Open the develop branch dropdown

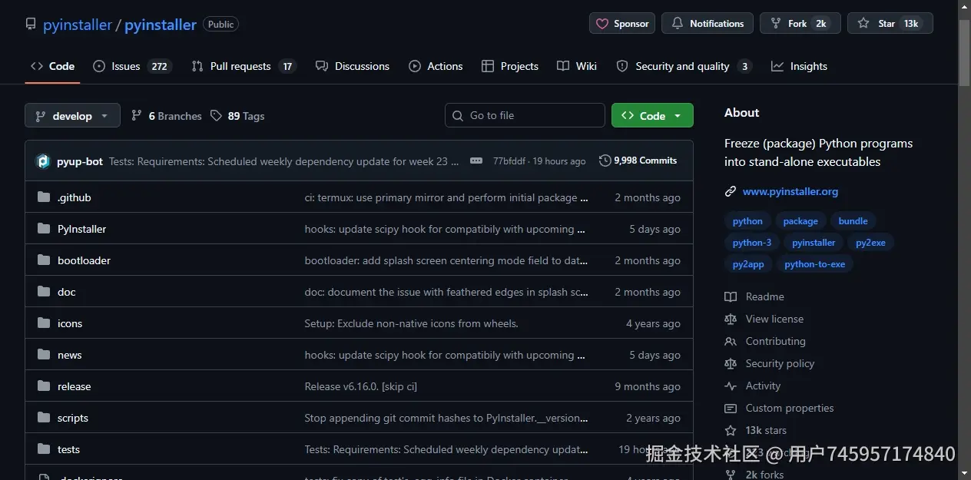click(x=72, y=116)
